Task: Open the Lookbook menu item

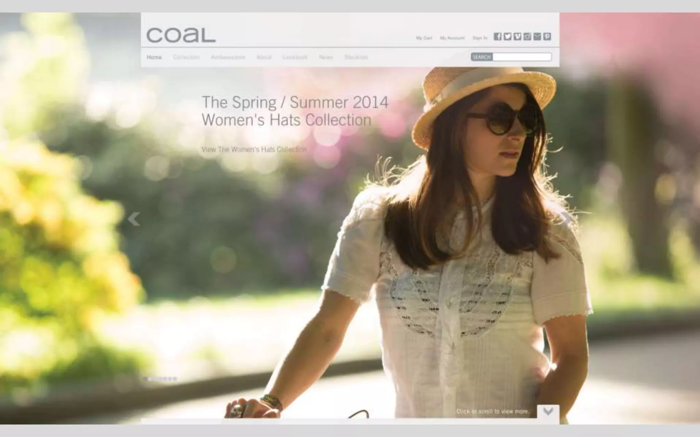Action: [295, 57]
